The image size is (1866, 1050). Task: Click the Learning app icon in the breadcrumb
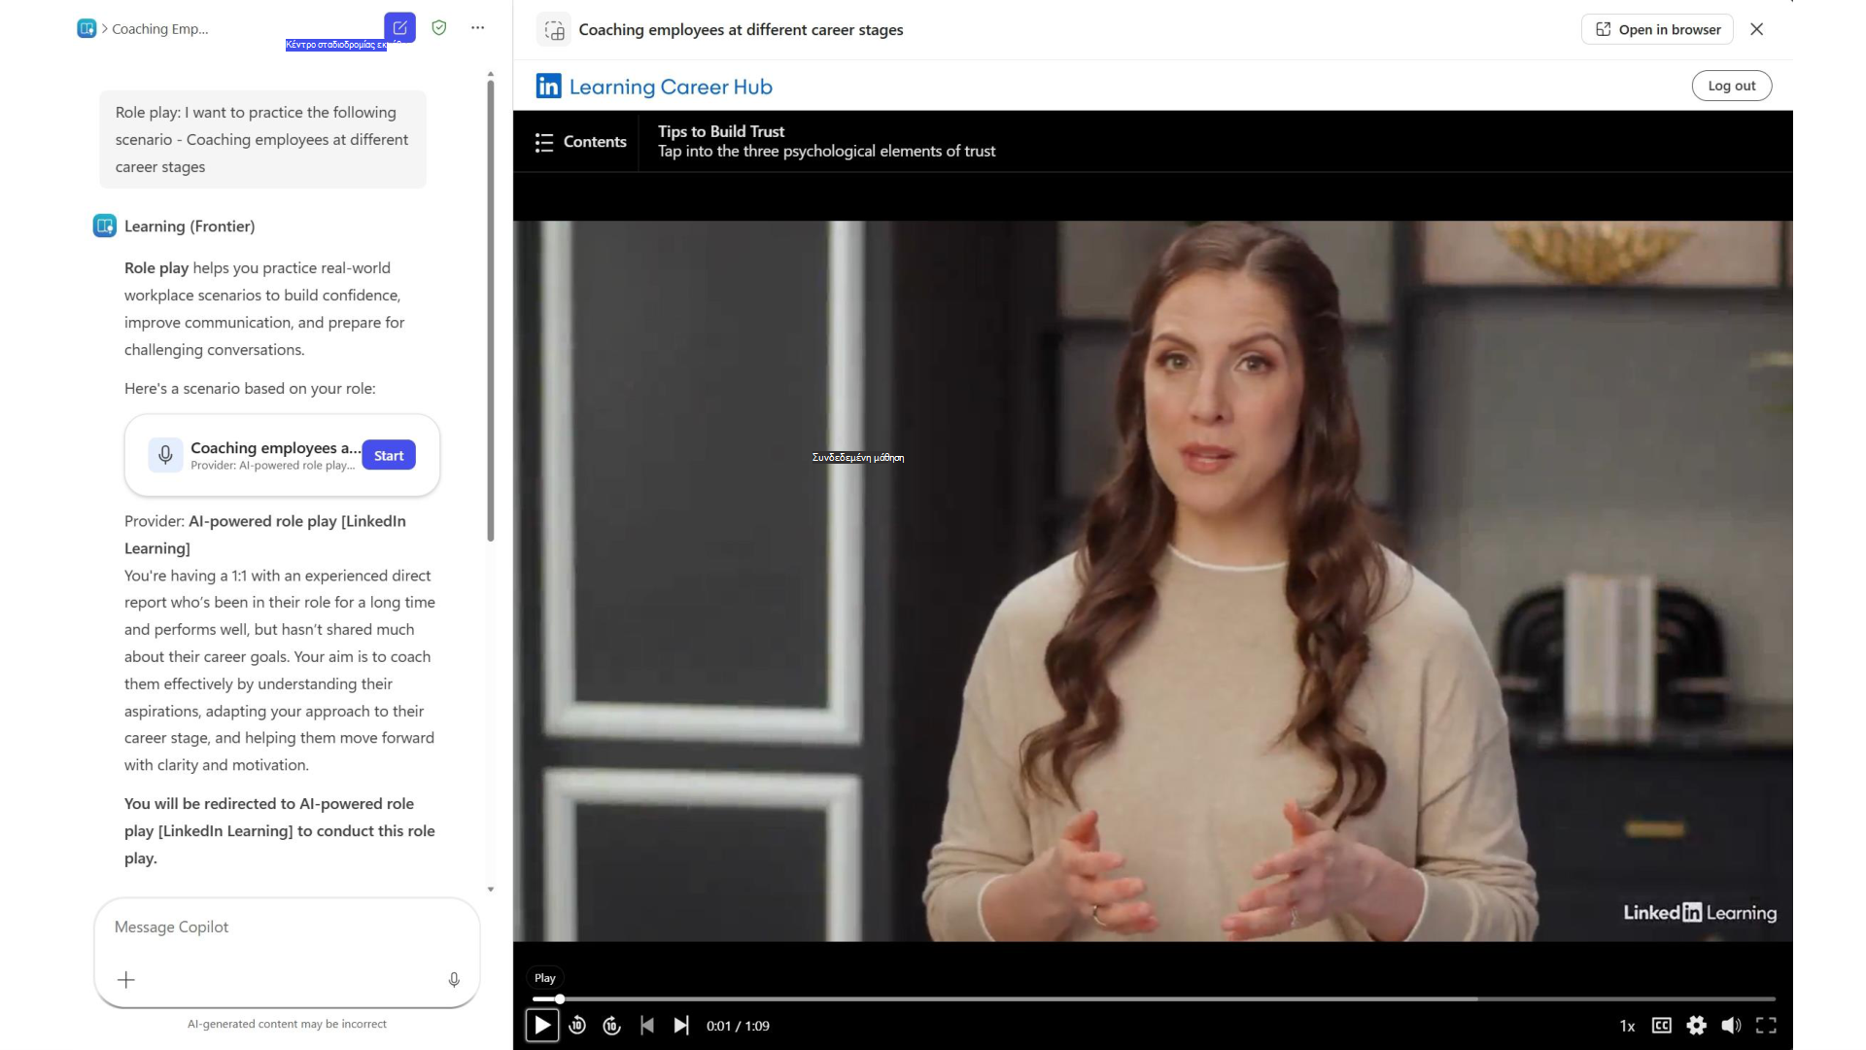click(x=86, y=29)
